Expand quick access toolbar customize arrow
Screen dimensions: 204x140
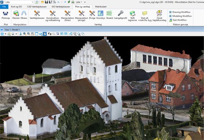pyautogui.click(x=85, y=2)
